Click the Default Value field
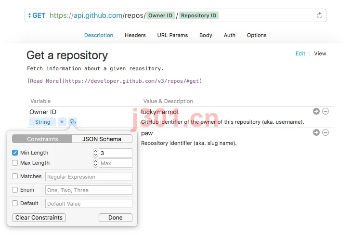 [89, 204]
